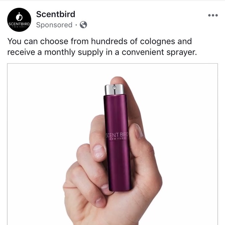The width and height of the screenshot is (225, 225).
Task: Tap the silver spray nozzle cap
Action: 114,89
